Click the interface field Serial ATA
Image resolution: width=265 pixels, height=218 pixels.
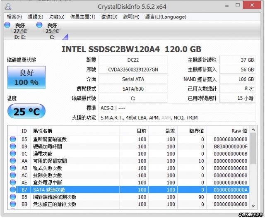[x=133, y=79]
